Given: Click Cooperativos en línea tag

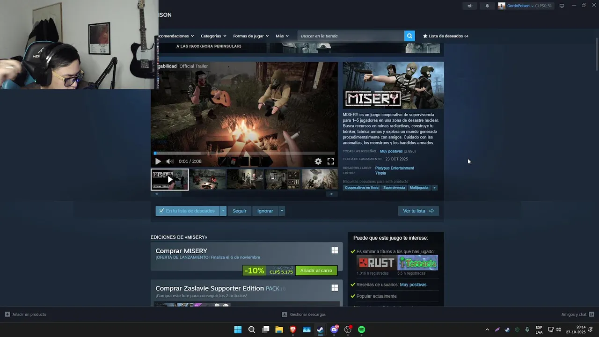Looking at the screenshot, I should pyautogui.click(x=362, y=188).
